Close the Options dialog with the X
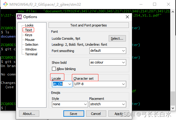The image size is (176, 120). coord(127,17)
